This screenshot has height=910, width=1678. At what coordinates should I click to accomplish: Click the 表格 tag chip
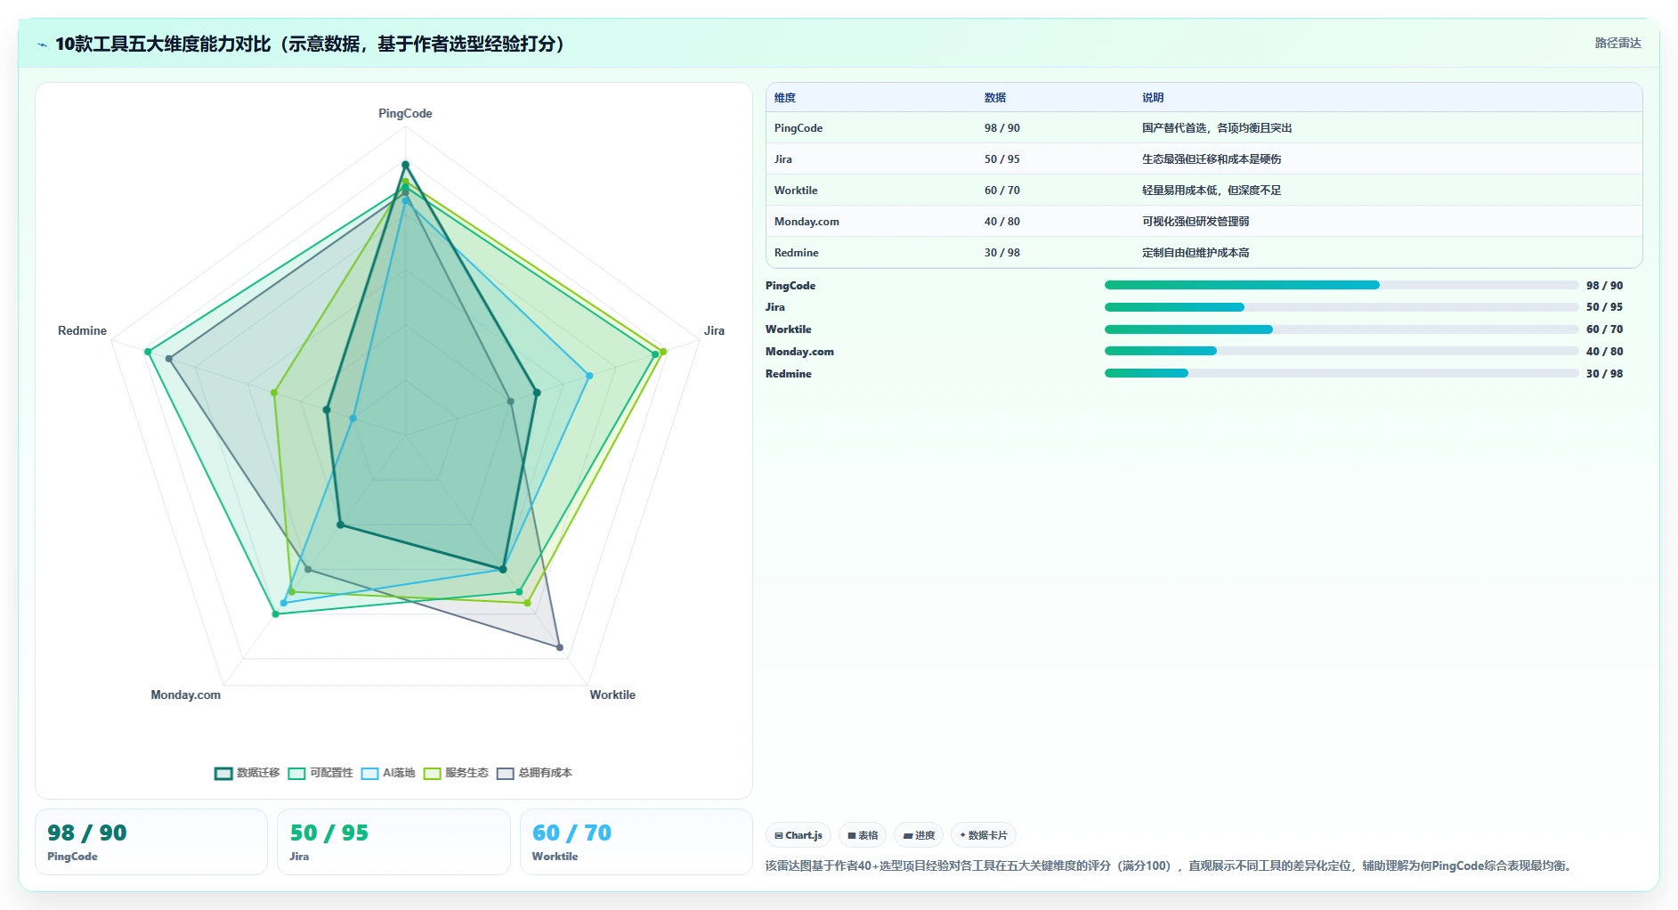point(863,835)
